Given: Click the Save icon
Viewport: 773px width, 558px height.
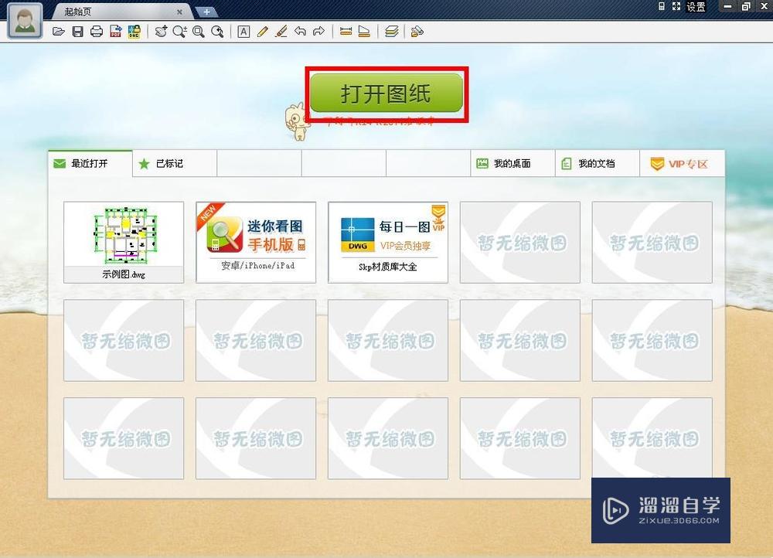Looking at the screenshot, I should pyautogui.click(x=77, y=32).
